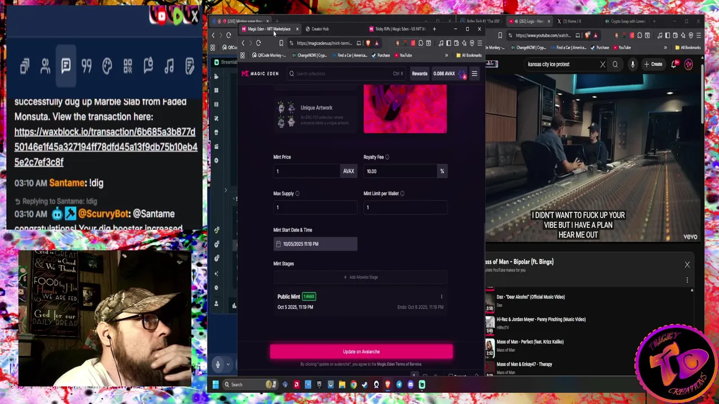This screenshot has width=719, height=404.
Task: Click the YouTube Create button
Action: click(654, 65)
